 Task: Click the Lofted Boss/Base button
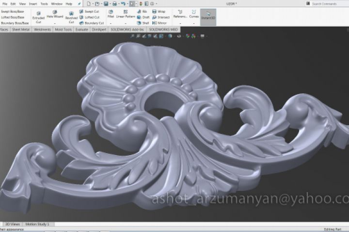(x=13, y=17)
